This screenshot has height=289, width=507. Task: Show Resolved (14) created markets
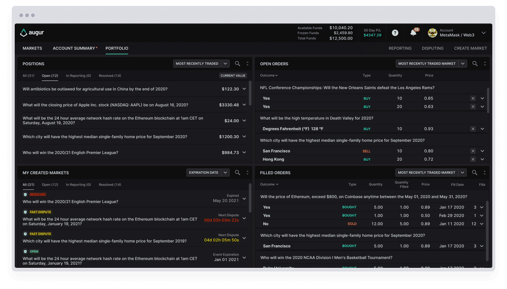(110, 185)
